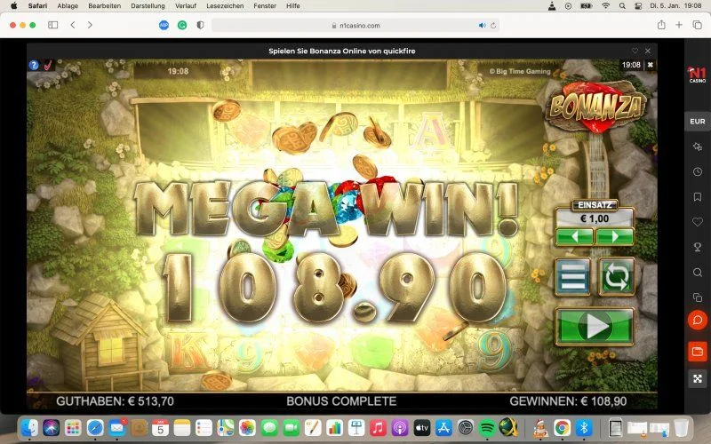Reload the page in Safari

(493, 26)
